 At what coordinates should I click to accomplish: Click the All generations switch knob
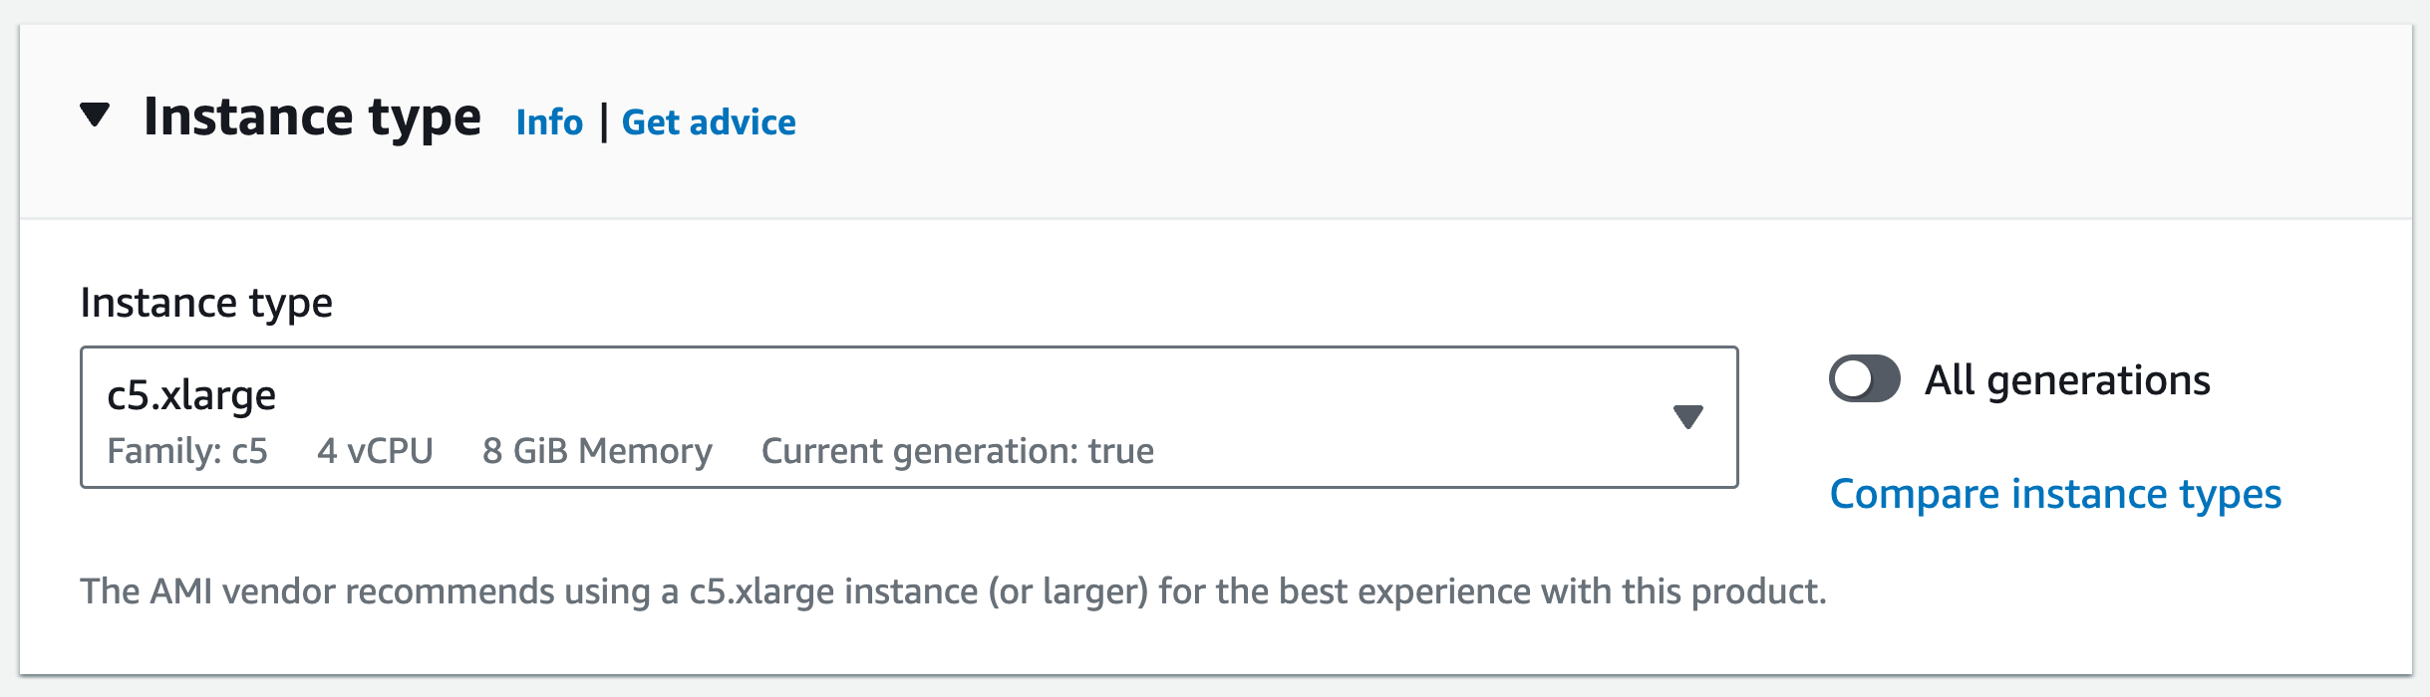1852,378
